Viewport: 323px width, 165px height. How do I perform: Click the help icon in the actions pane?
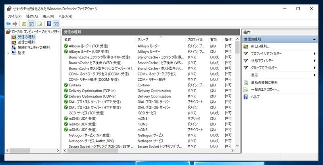245,97
